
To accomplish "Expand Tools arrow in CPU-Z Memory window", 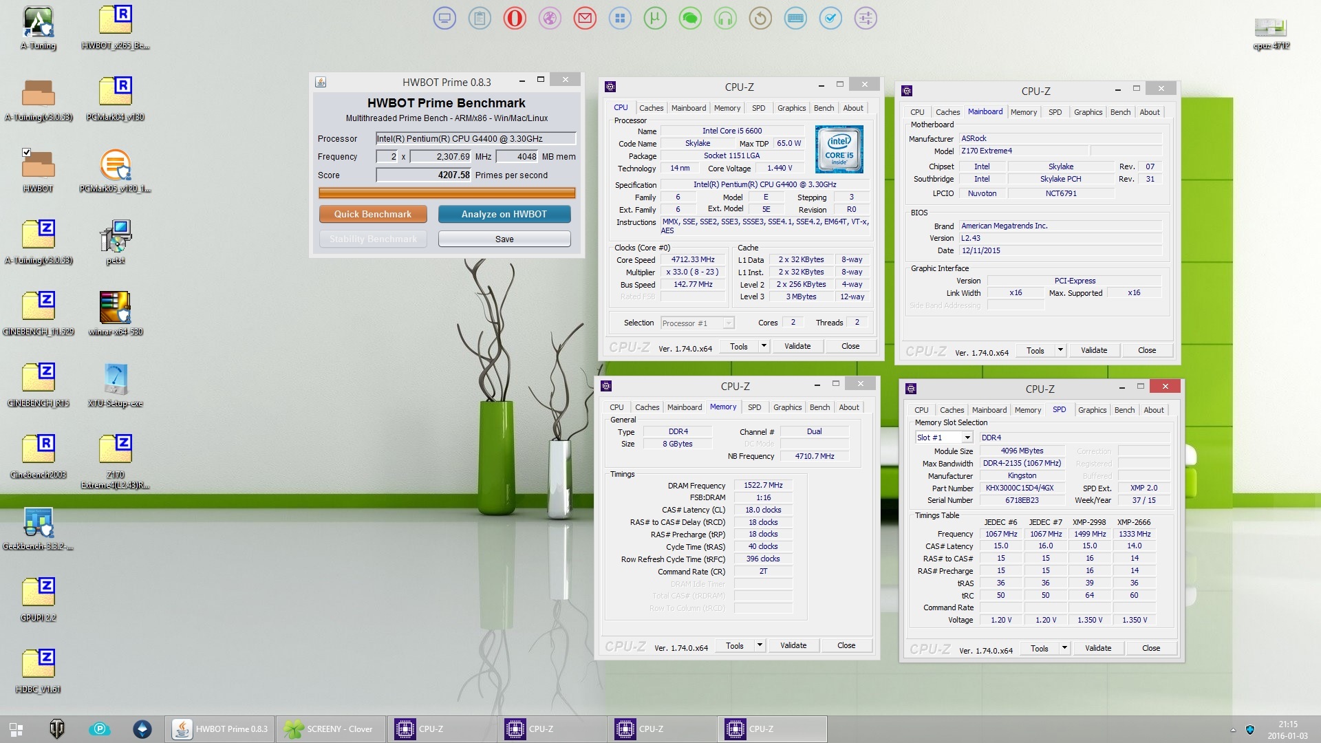I will pyautogui.click(x=760, y=645).
